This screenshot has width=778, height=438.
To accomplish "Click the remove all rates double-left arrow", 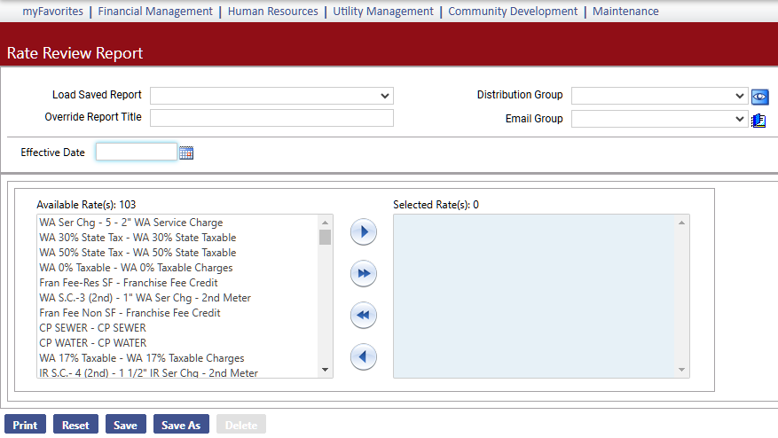I will (x=364, y=316).
